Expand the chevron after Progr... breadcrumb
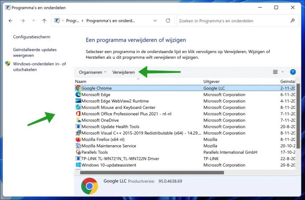Screen dimensions: 305x200 coord(82,21)
